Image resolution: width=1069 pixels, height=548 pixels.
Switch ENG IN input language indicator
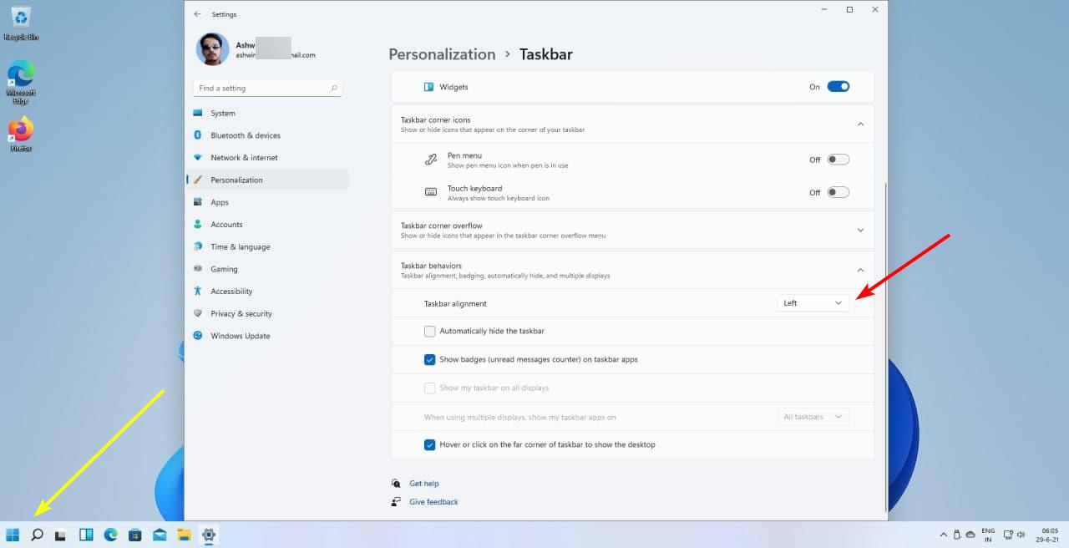click(988, 535)
